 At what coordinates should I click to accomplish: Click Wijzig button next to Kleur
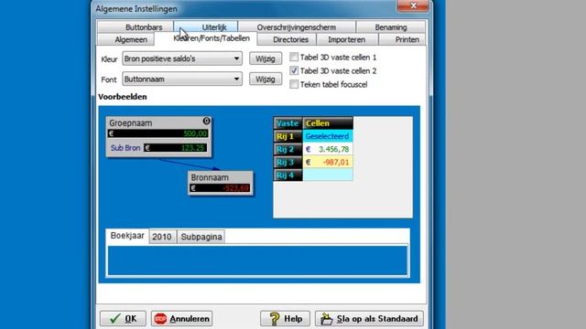(x=266, y=58)
